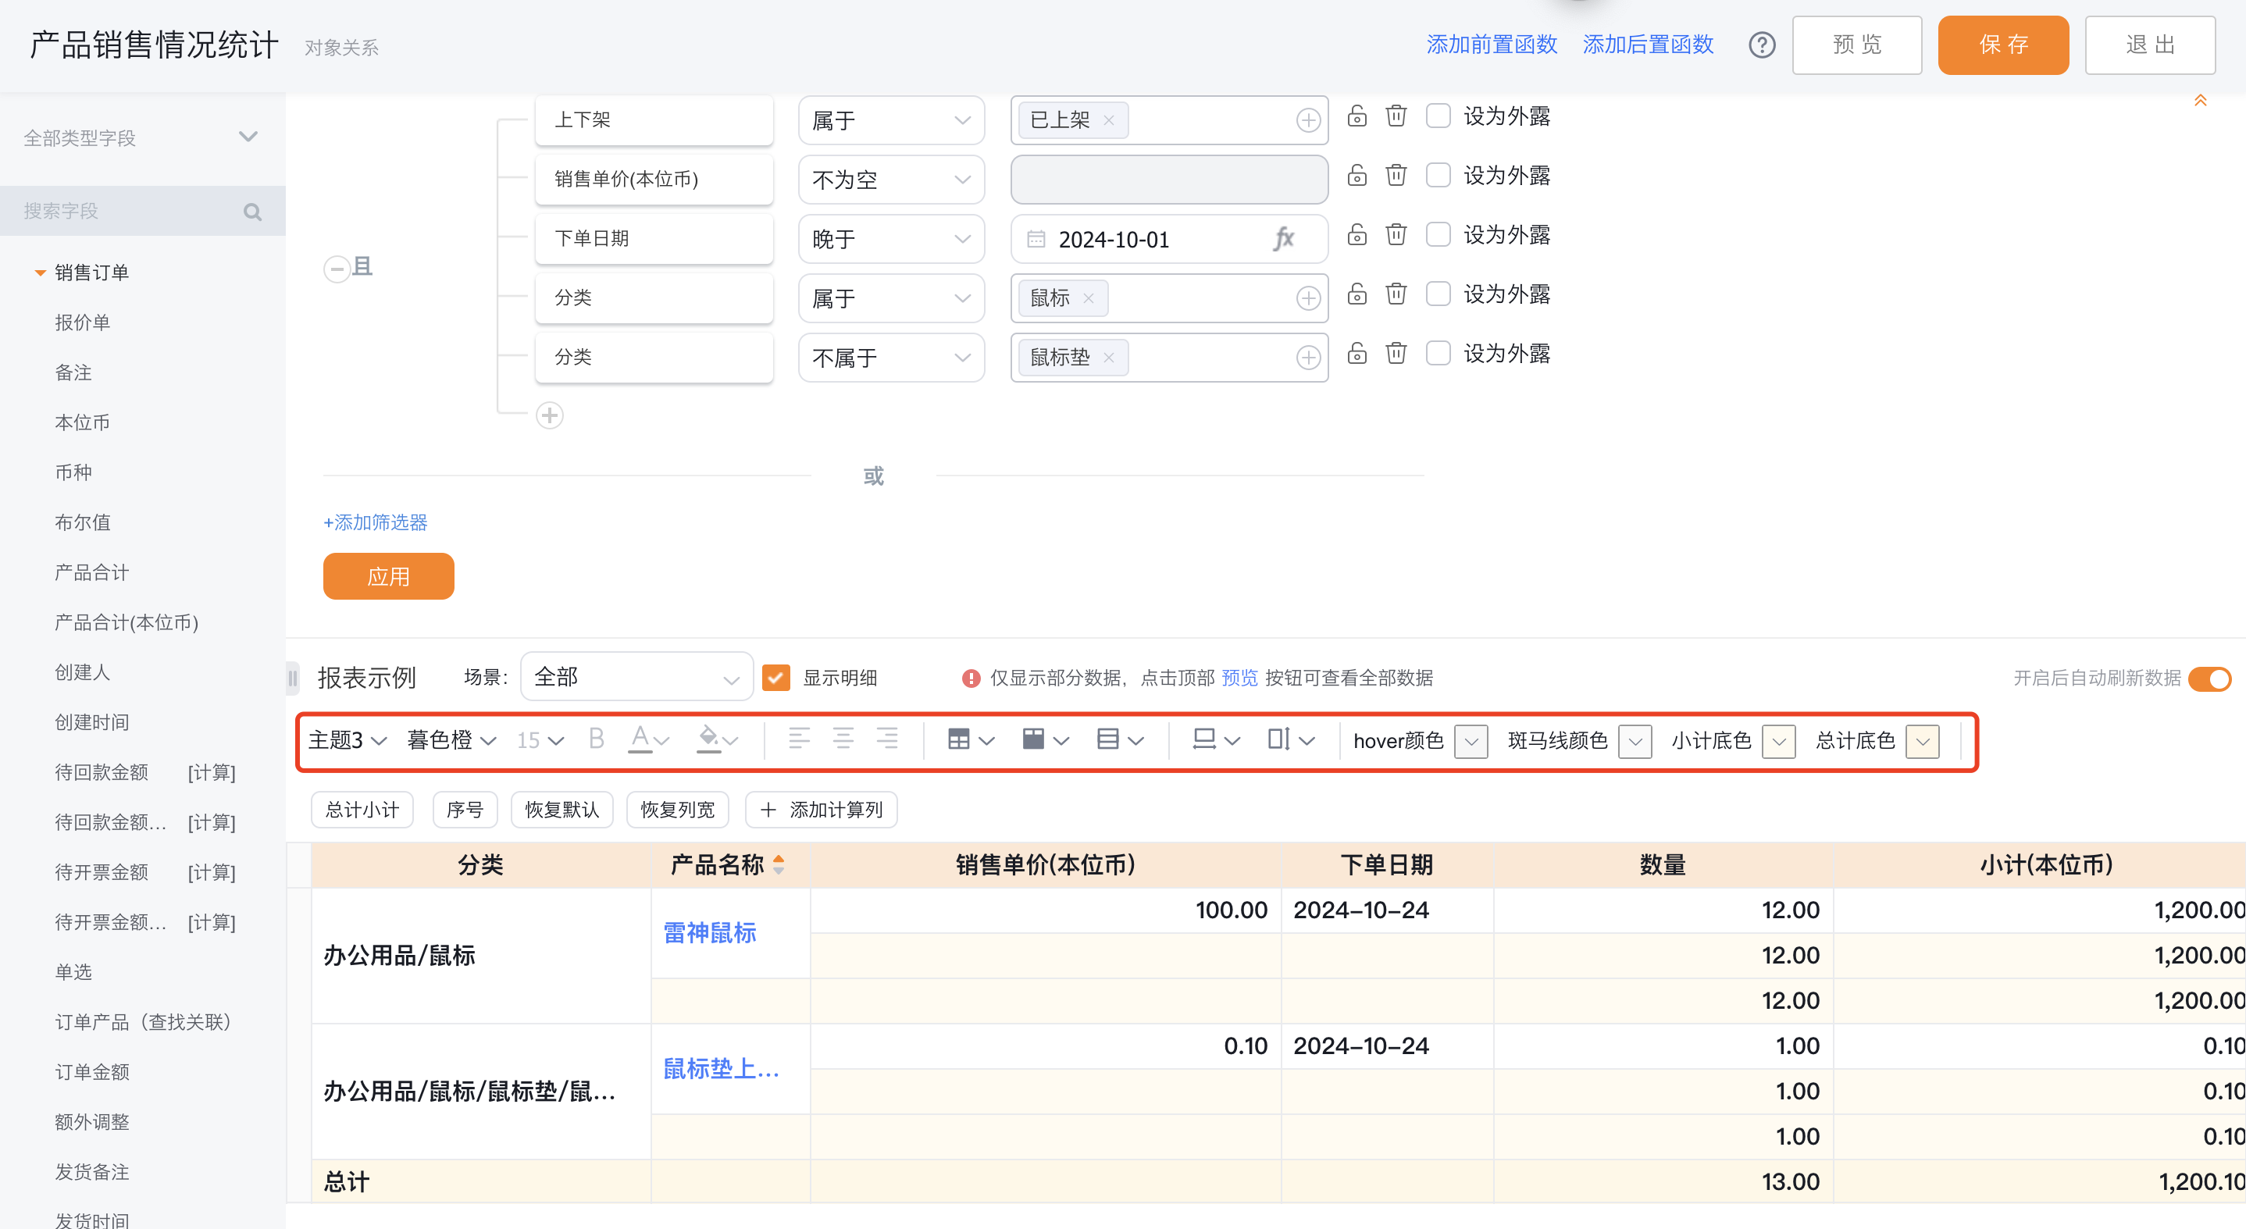Check 设为外露 for the 上下架 condition
Viewport: 2246px width, 1229px height.
click(1438, 116)
